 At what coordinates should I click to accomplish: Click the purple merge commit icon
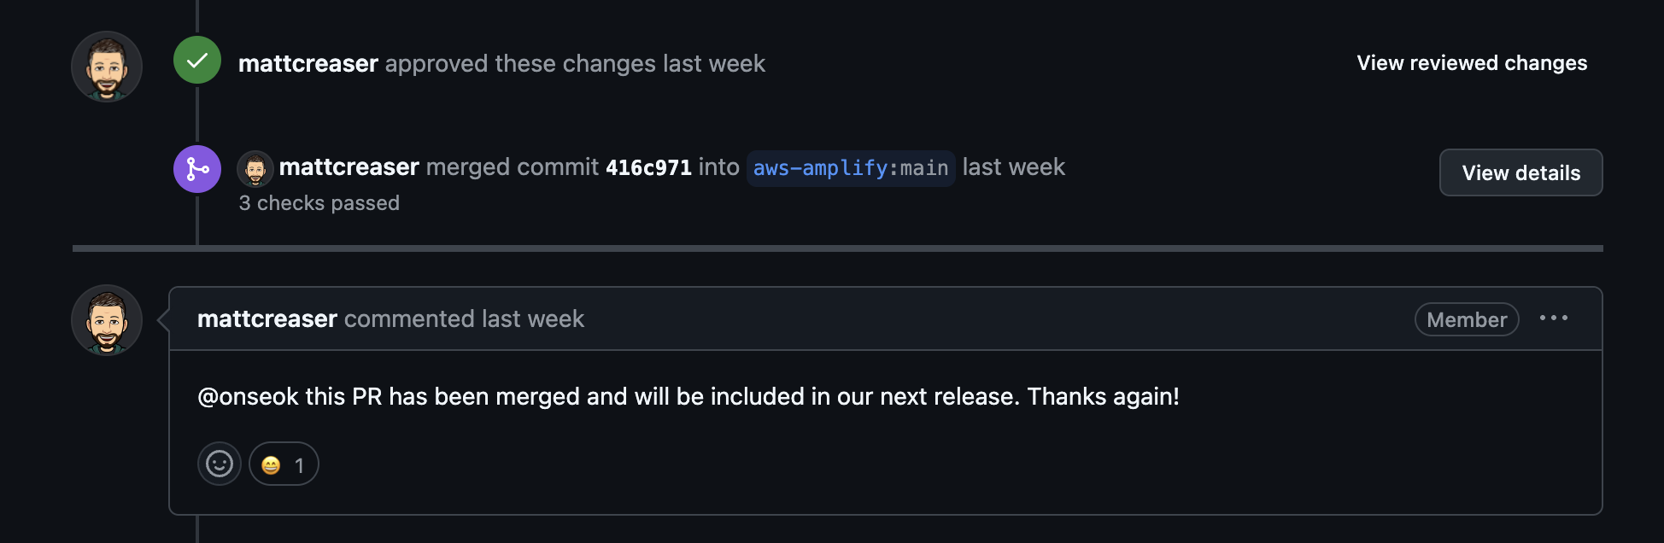pos(197,169)
